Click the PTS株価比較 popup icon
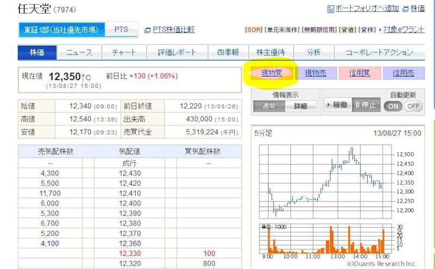 pyautogui.click(x=147, y=30)
